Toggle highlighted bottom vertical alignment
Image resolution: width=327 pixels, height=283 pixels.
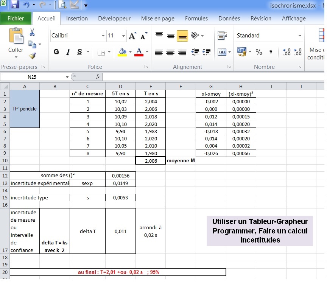(x=182, y=36)
